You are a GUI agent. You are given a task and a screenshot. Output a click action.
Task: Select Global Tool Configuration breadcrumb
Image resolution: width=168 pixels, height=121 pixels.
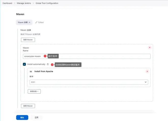pyautogui.click(x=47, y=3)
